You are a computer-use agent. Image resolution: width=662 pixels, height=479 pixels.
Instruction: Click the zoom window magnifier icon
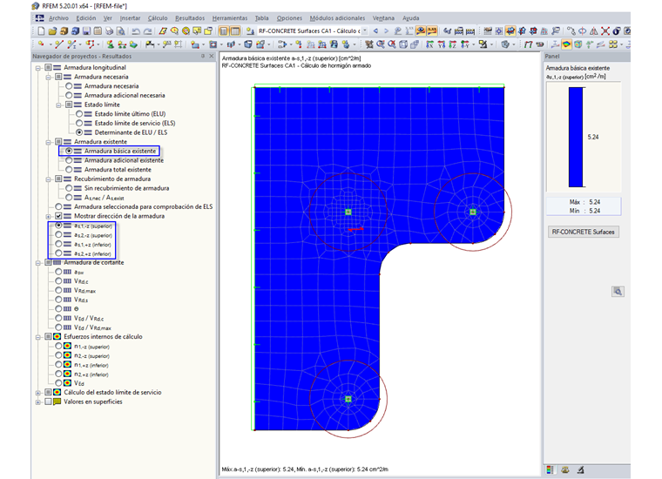point(381,44)
